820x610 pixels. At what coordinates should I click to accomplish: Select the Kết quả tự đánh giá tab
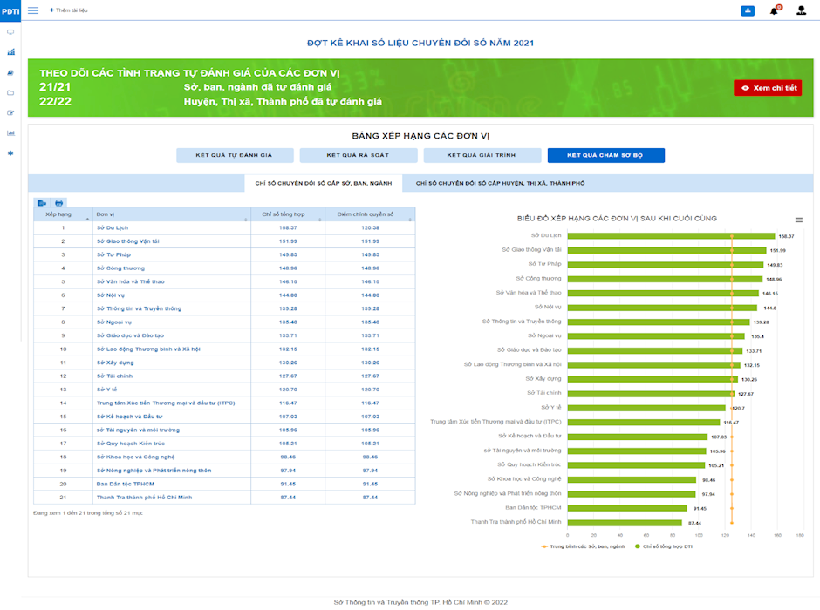click(235, 155)
